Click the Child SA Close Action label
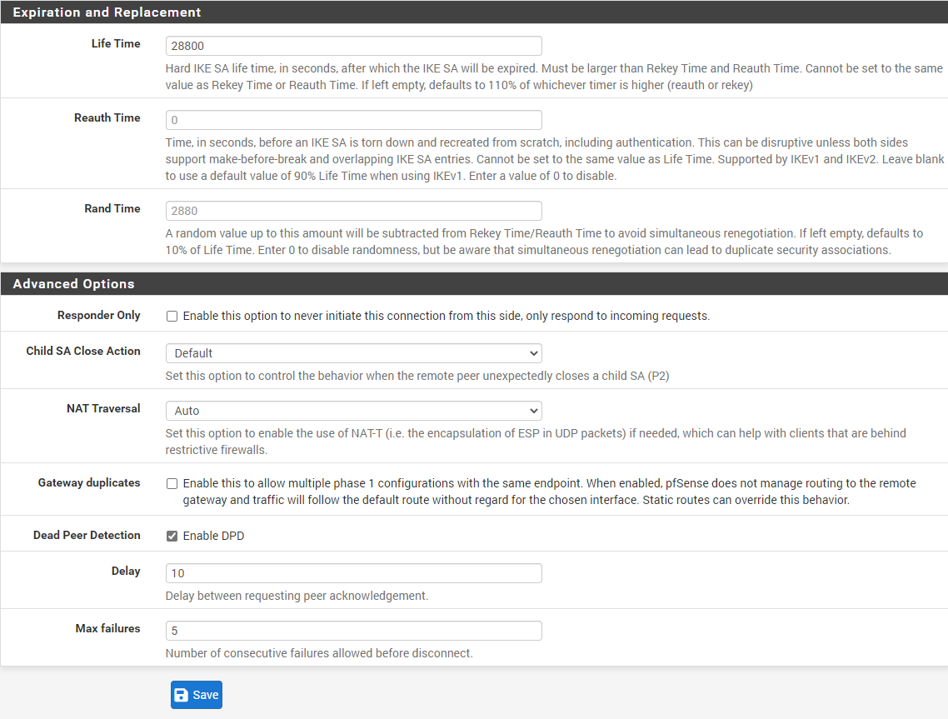This screenshot has height=719, width=948. point(83,351)
